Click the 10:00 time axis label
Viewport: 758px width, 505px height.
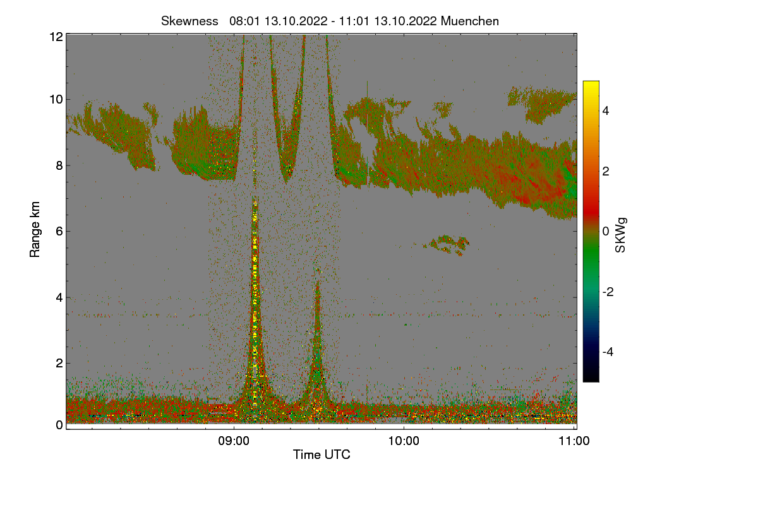(404, 441)
